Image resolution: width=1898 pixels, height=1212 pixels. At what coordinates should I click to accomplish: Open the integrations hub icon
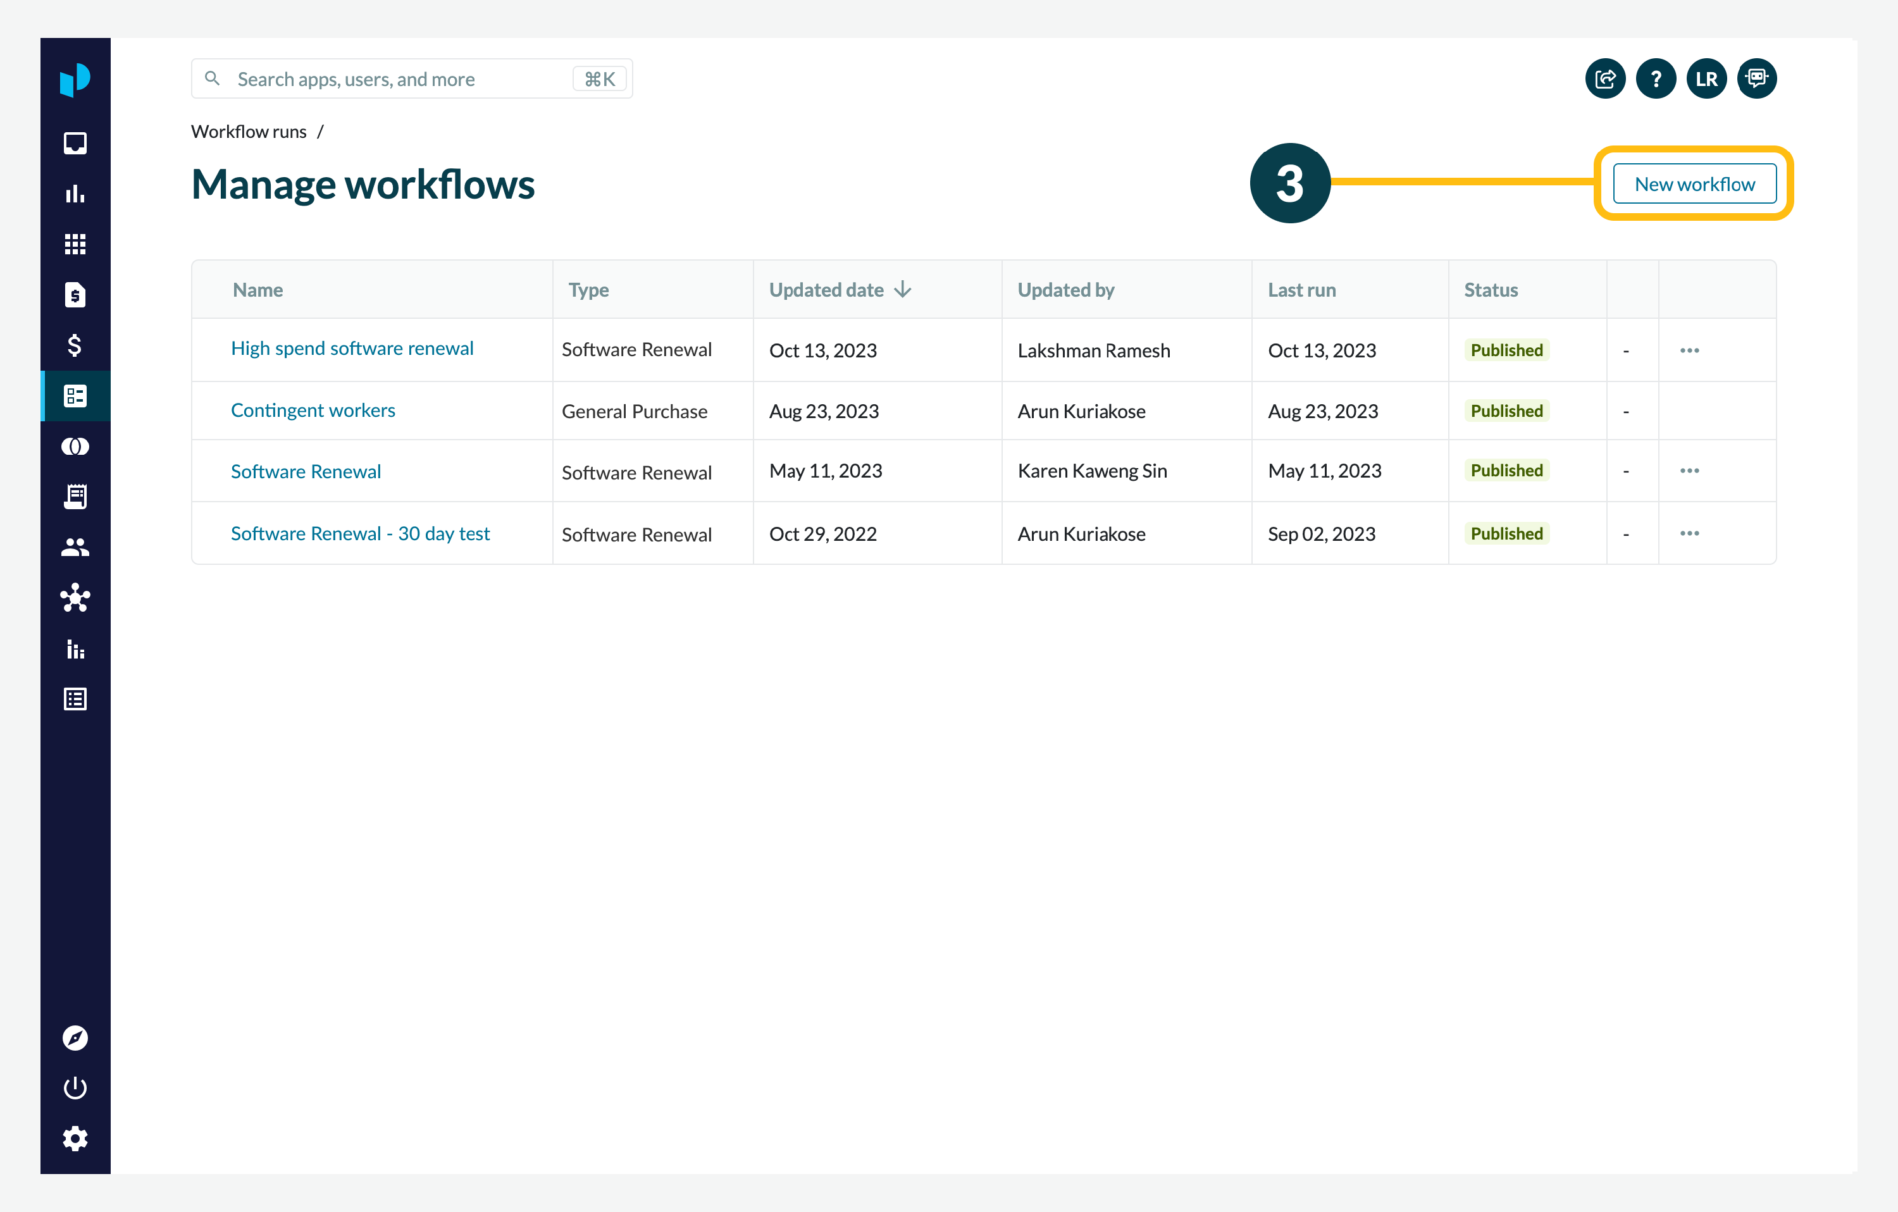[75, 597]
